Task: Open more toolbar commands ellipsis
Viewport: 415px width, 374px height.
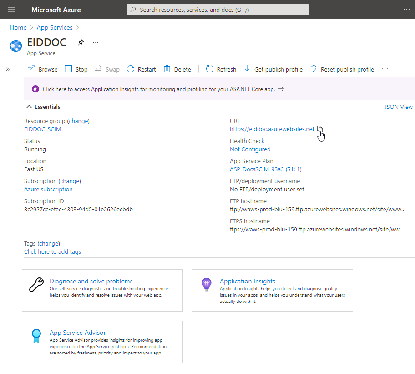Action: tap(385, 69)
